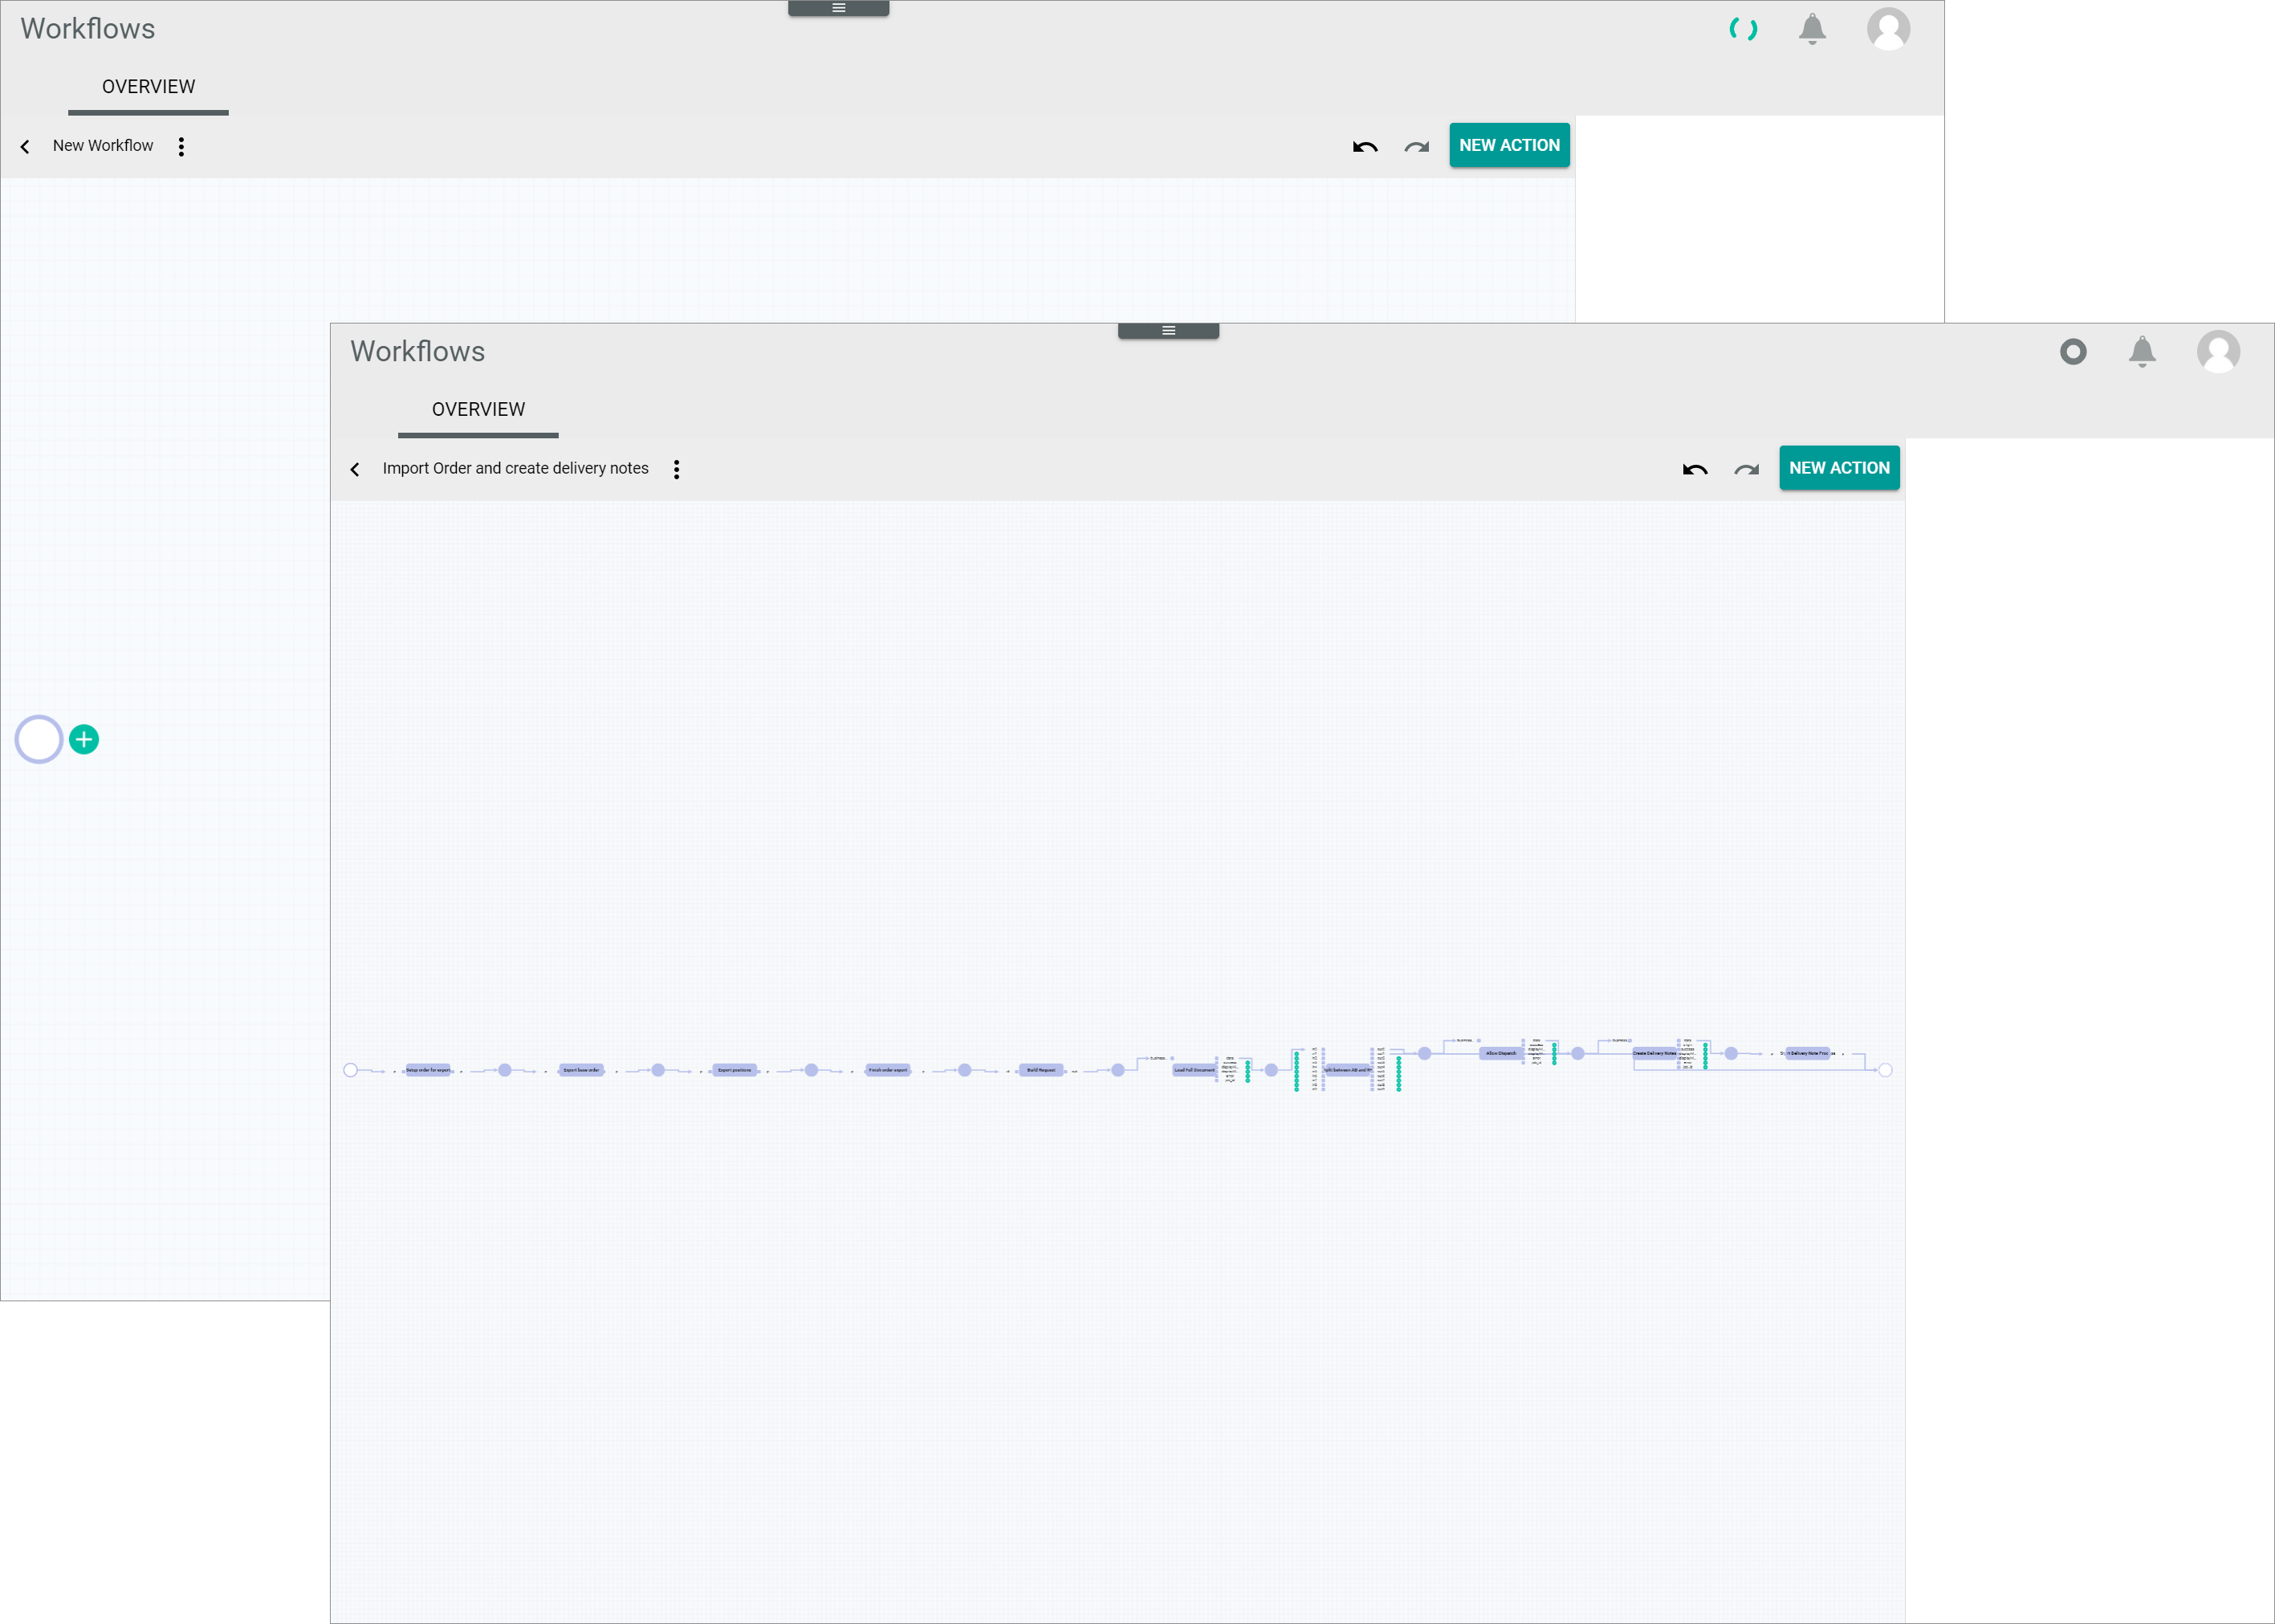Select the 'Allow Dispatch' action node
2275x1624 pixels.
1501,1053
